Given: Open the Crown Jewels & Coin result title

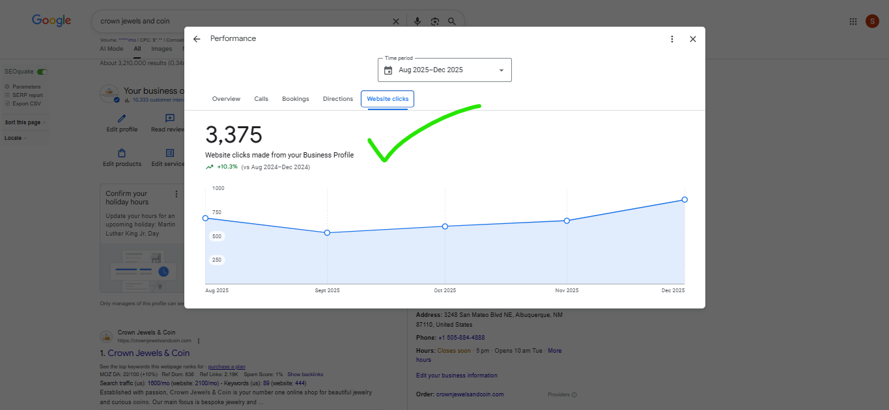Looking at the screenshot, I should pos(148,353).
